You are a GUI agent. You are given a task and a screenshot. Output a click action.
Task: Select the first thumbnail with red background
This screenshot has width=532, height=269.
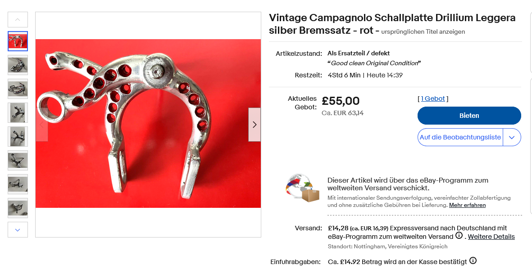tap(18, 41)
